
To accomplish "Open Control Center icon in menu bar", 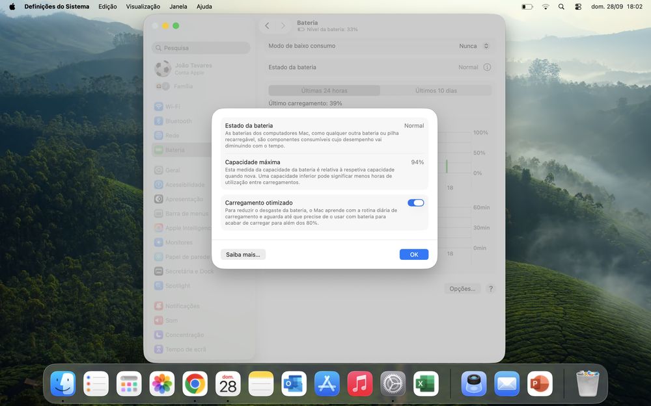I will coord(578,6).
